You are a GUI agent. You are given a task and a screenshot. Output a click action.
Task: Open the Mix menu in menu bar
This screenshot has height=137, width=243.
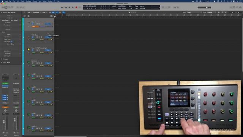tap(40, 1)
